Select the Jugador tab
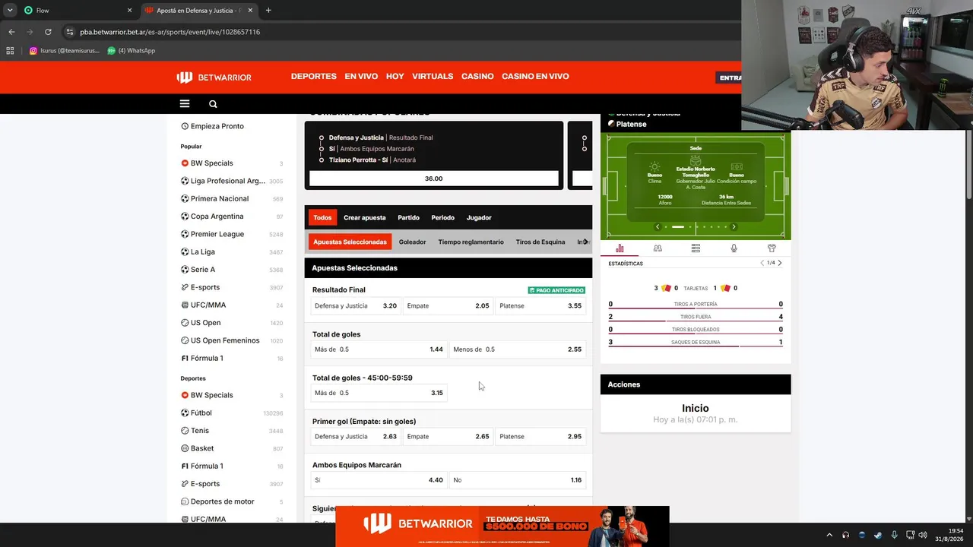 (x=479, y=218)
